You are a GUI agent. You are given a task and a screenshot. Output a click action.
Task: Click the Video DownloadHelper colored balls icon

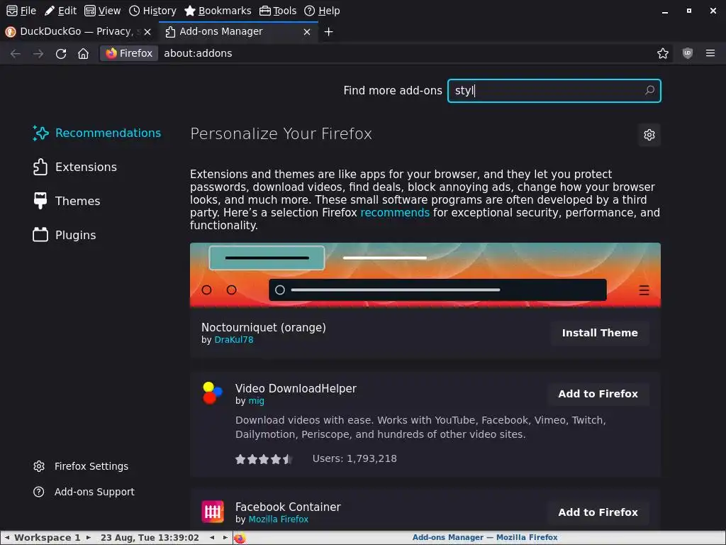click(213, 393)
